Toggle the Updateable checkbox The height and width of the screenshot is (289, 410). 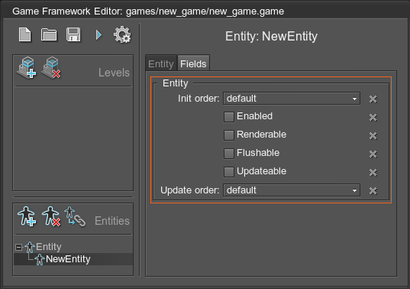229,172
